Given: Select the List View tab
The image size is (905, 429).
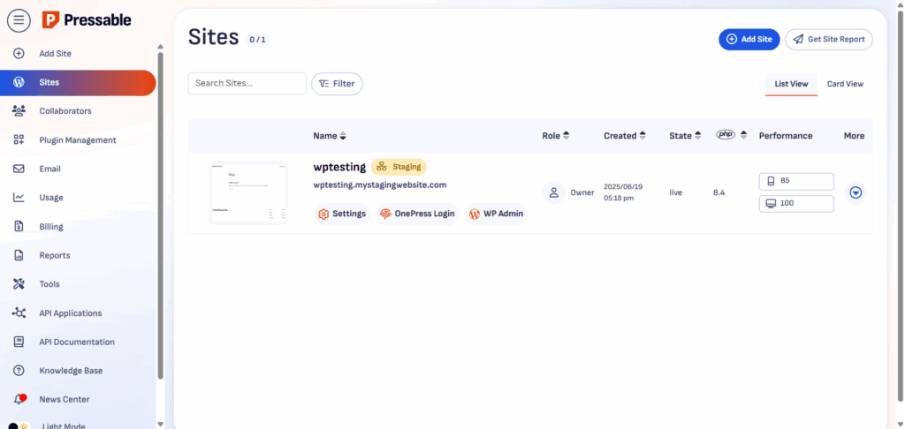Looking at the screenshot, I should point(791,84).
